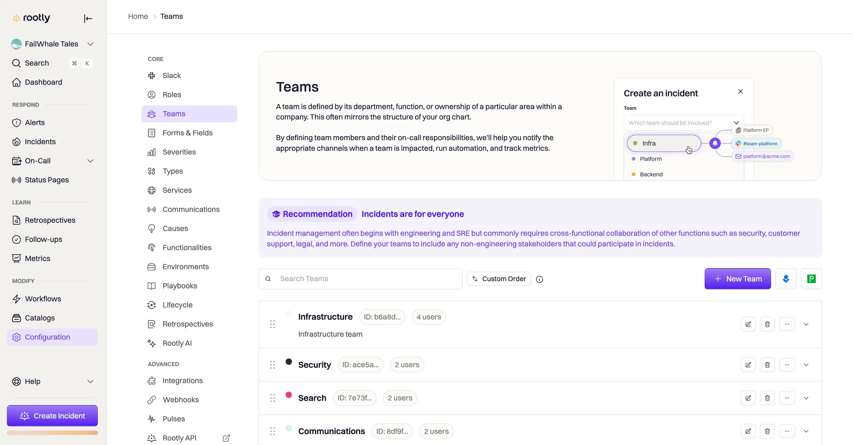Expand the On-Call sidebar section
The image size is (853, 445).
tap(90, 161)
